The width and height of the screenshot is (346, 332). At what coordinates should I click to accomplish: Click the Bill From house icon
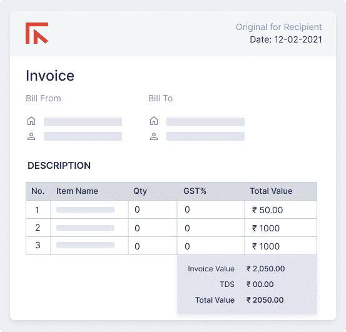(31, 121)
